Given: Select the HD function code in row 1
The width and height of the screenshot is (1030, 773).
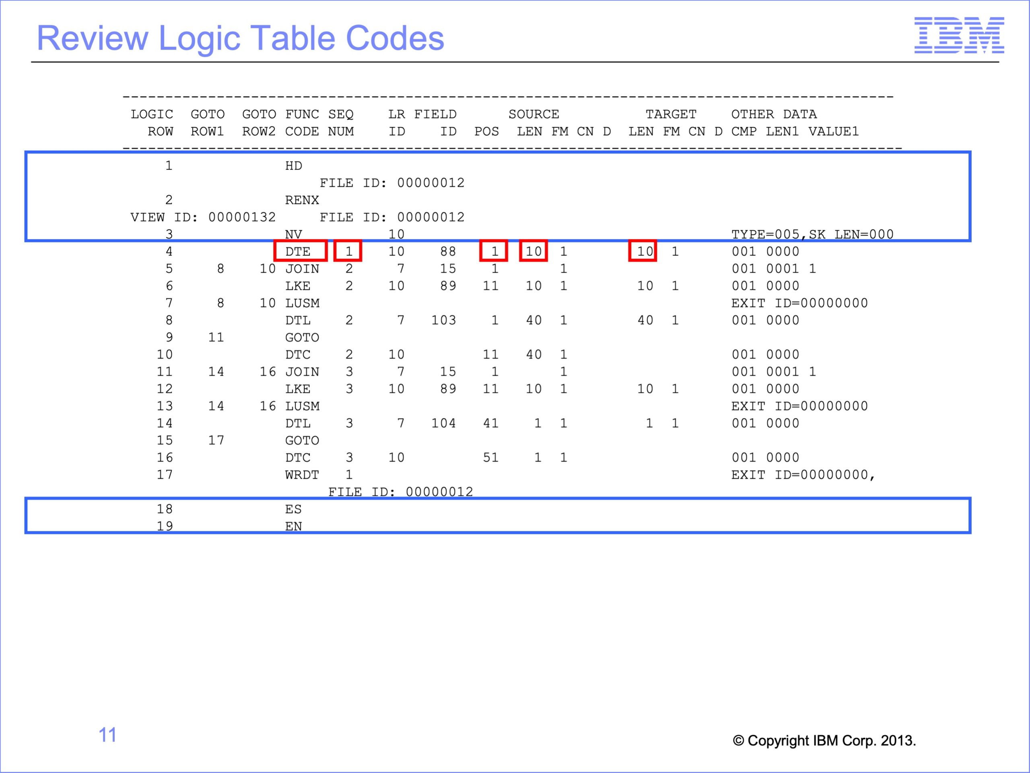Looking at the screenshot, I should (x=294, y=166).
